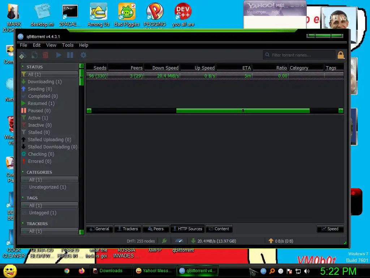This screenshot has width=370, height=278.
Task: Open the Help menu
Action: (83, 45)
